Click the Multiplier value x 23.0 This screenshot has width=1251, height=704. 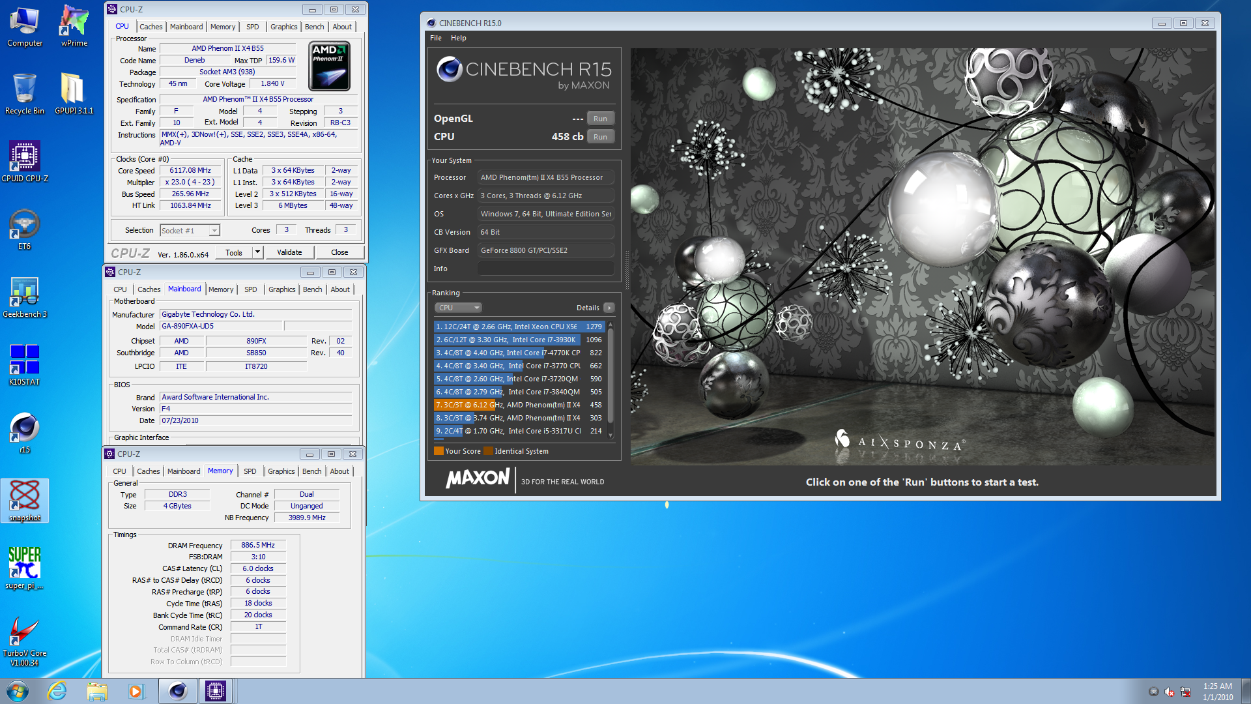(190, 182)
